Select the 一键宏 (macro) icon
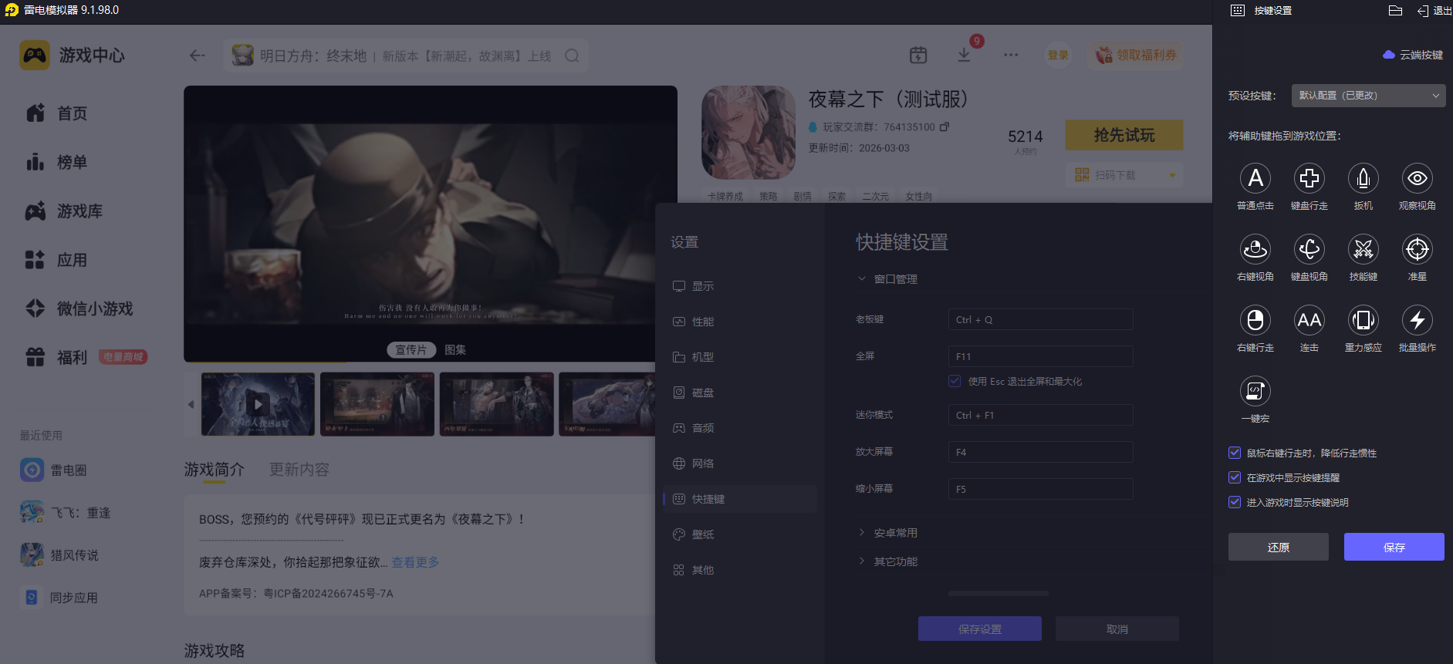This screenshot has width=1453, height=664. coord(1255,391)
